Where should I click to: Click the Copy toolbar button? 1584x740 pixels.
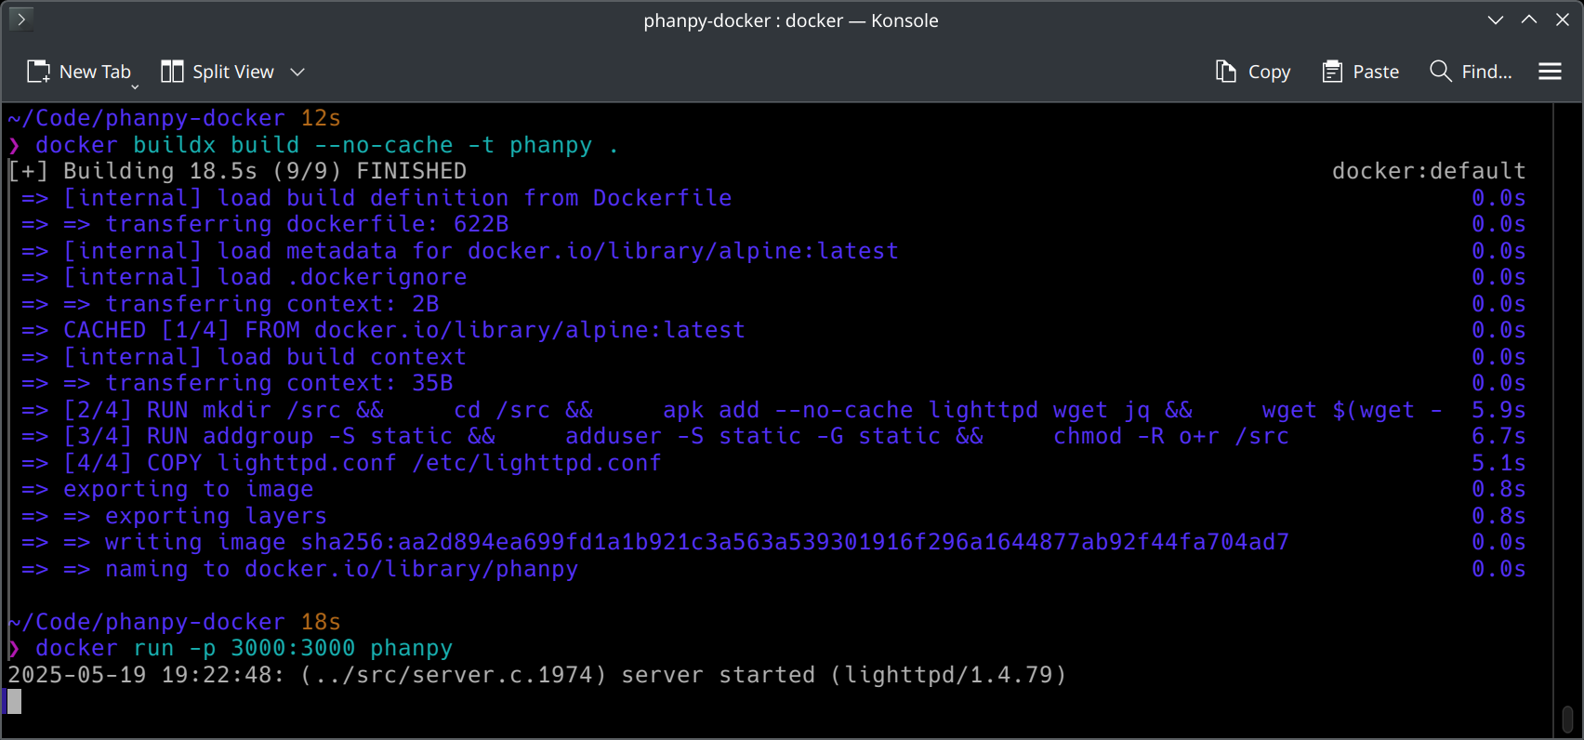pos(1253,72)
